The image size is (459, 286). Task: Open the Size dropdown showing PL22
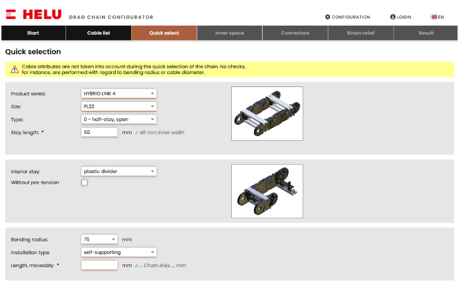pos(119,106)
